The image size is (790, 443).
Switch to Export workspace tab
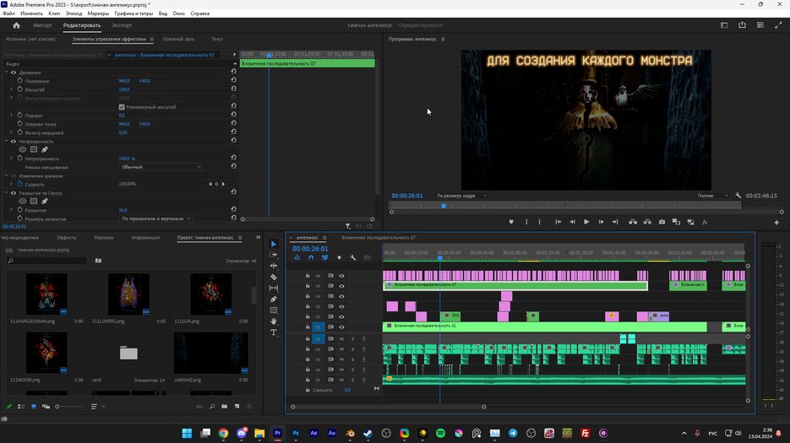click(122, 25)
